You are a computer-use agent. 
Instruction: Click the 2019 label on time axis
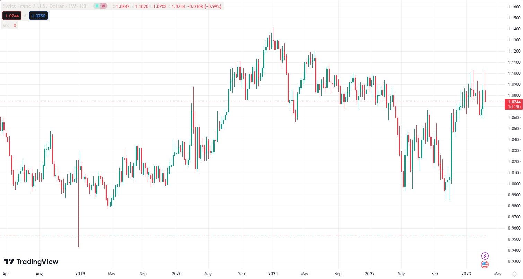click(80, 273)
